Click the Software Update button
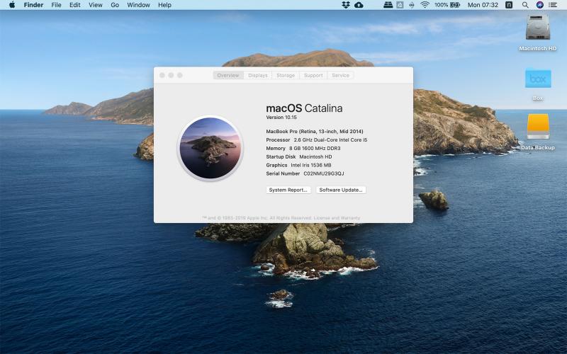The height and width of the screenshot is (354, 567). coord(341,190)
